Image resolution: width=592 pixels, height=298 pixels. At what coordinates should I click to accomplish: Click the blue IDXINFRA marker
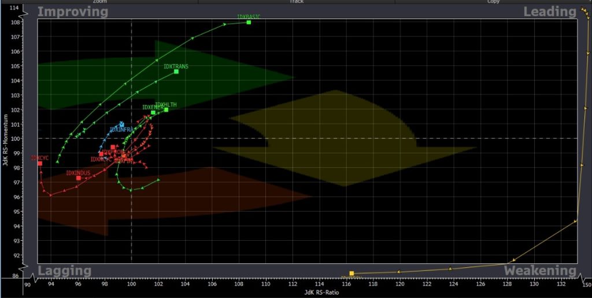[121, 124]
